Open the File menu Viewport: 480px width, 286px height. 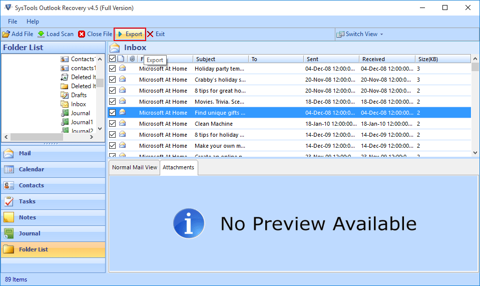click(x=13, y=22)
